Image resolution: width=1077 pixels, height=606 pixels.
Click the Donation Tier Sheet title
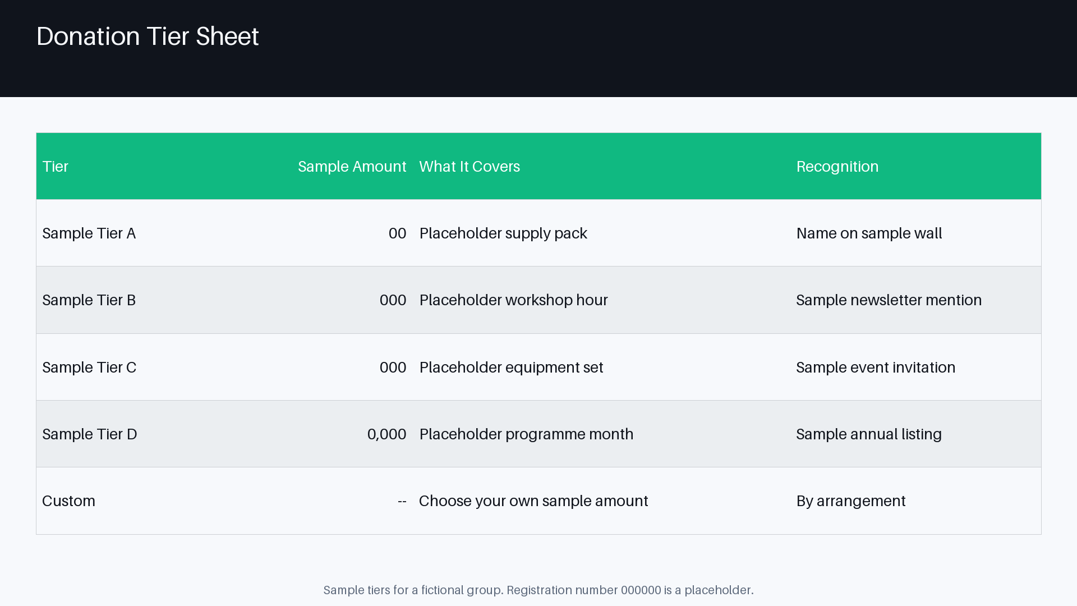[x=148, y=36]
